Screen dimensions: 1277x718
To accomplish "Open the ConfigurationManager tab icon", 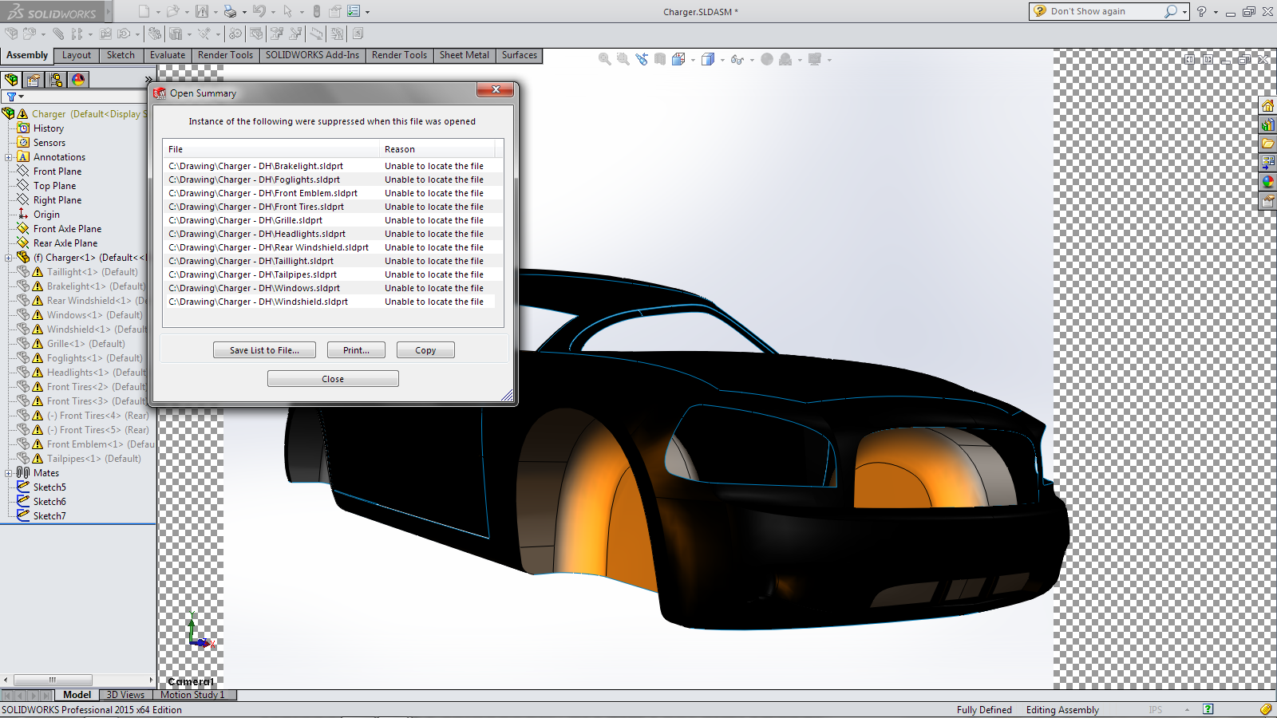I will [56, 80].
